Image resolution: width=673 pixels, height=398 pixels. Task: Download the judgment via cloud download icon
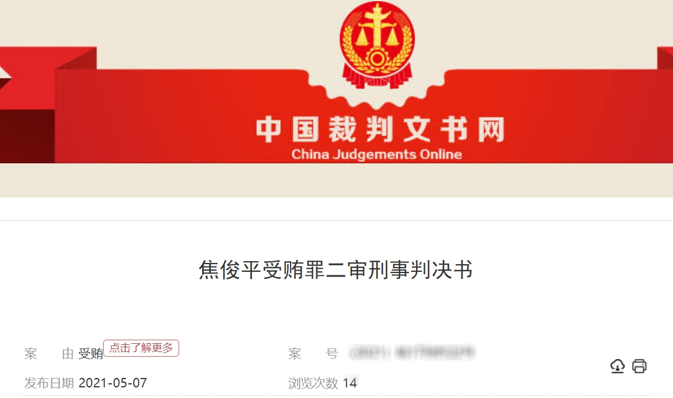pos(617,366)
